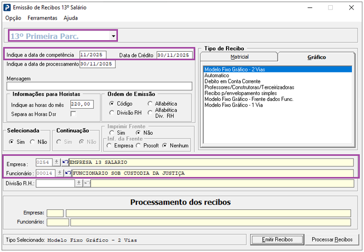
Task: Select Alfabética emission order radio button
Action: [x=150, y=104]
